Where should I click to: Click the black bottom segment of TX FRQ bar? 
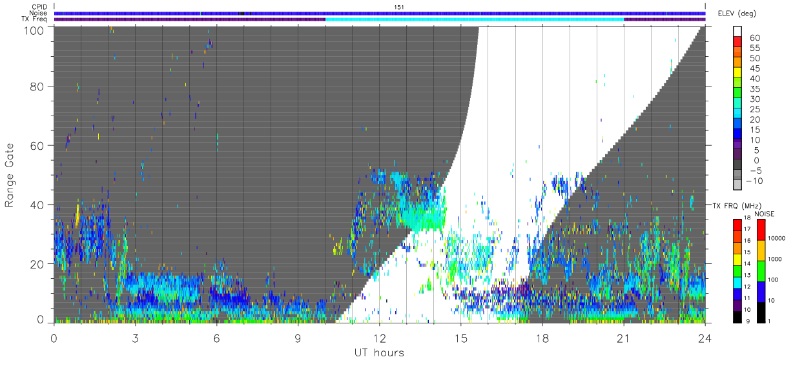(x=737, y=317)
